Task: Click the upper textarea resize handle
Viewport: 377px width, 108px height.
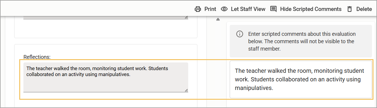Action: point(186,17)
